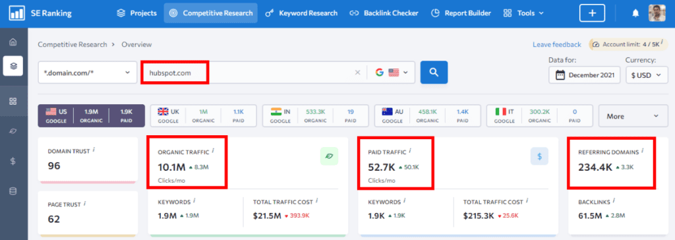
Task: Click paid Keywords info icon
Action: [x=405, y=201]
